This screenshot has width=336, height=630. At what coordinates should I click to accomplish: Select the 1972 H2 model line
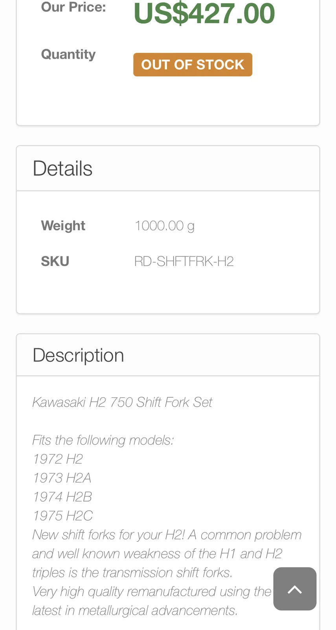pos(58,459)
